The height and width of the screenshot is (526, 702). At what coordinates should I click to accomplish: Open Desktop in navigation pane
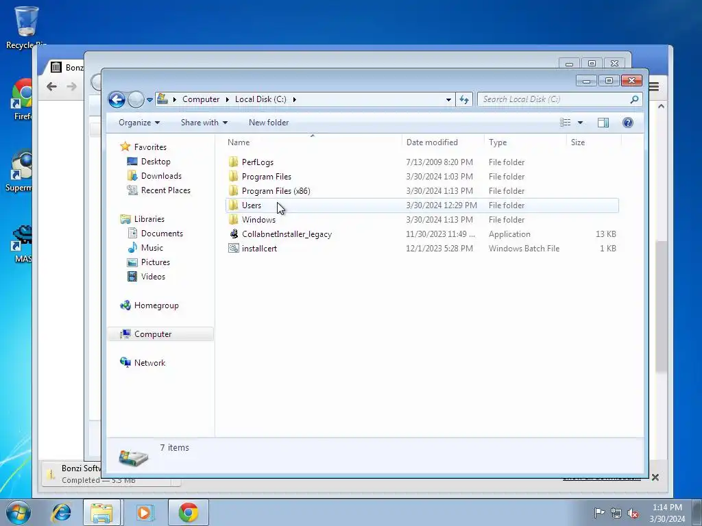tap(156, 162)
